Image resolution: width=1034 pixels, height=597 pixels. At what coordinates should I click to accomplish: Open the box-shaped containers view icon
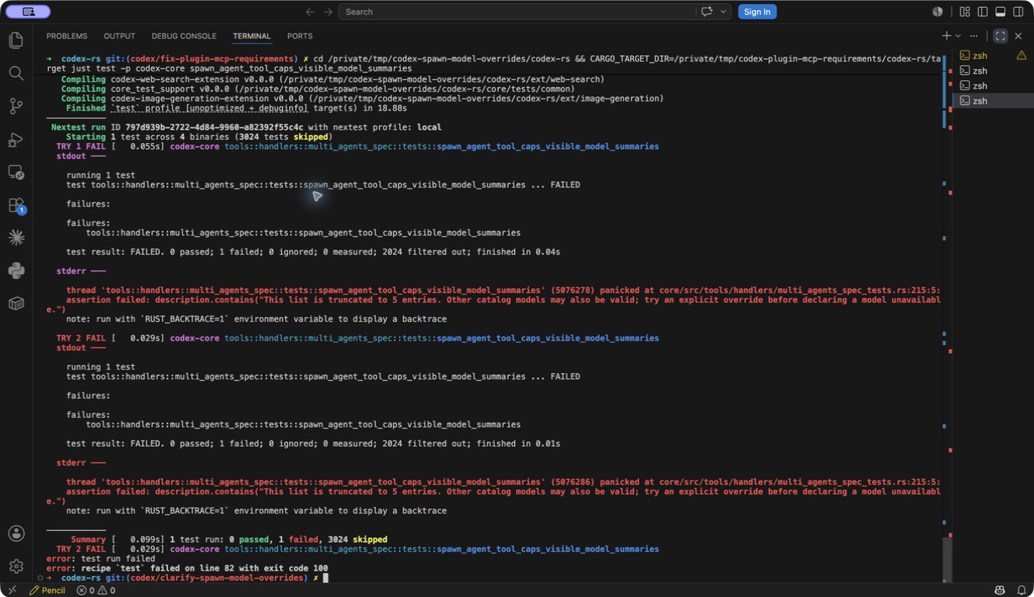(16, 304)
